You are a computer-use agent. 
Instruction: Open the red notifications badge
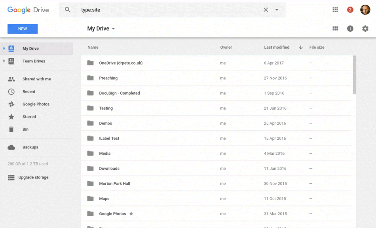click(350, 10)
